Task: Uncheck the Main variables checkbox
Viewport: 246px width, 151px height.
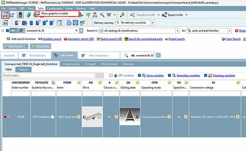Action: (139, 75)
